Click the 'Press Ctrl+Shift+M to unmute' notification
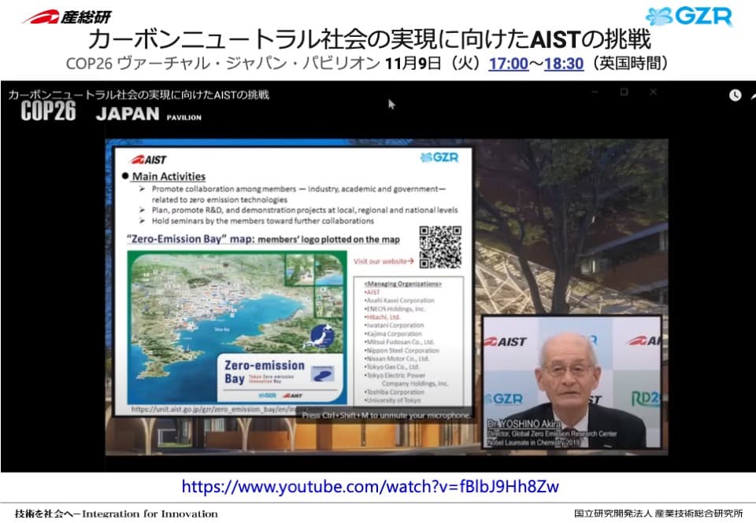The width and height of the screenshot is (756, 523). click(x=386, y=414)
